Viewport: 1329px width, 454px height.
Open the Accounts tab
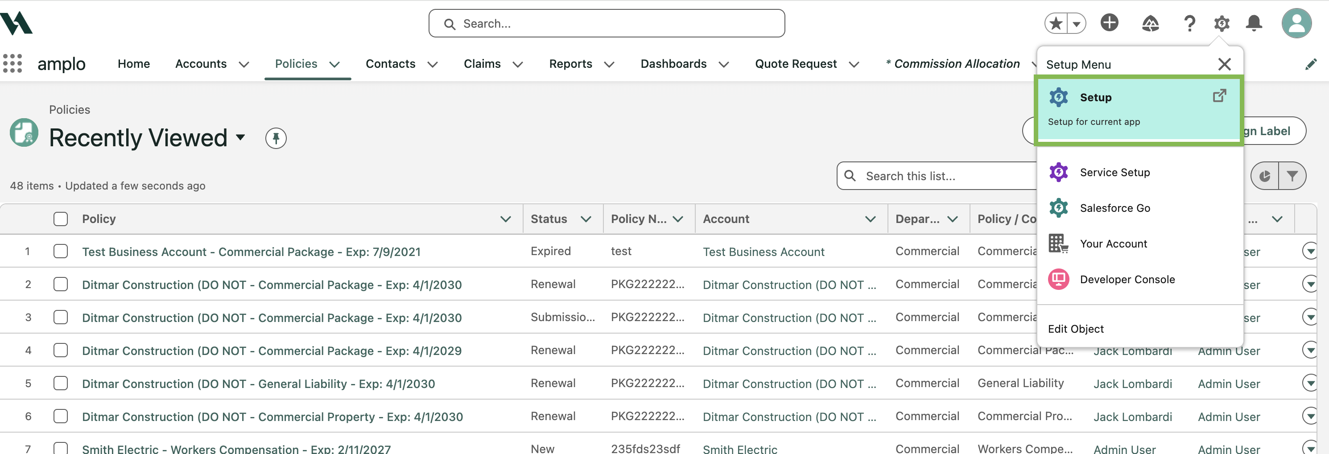tap(201, 63)
